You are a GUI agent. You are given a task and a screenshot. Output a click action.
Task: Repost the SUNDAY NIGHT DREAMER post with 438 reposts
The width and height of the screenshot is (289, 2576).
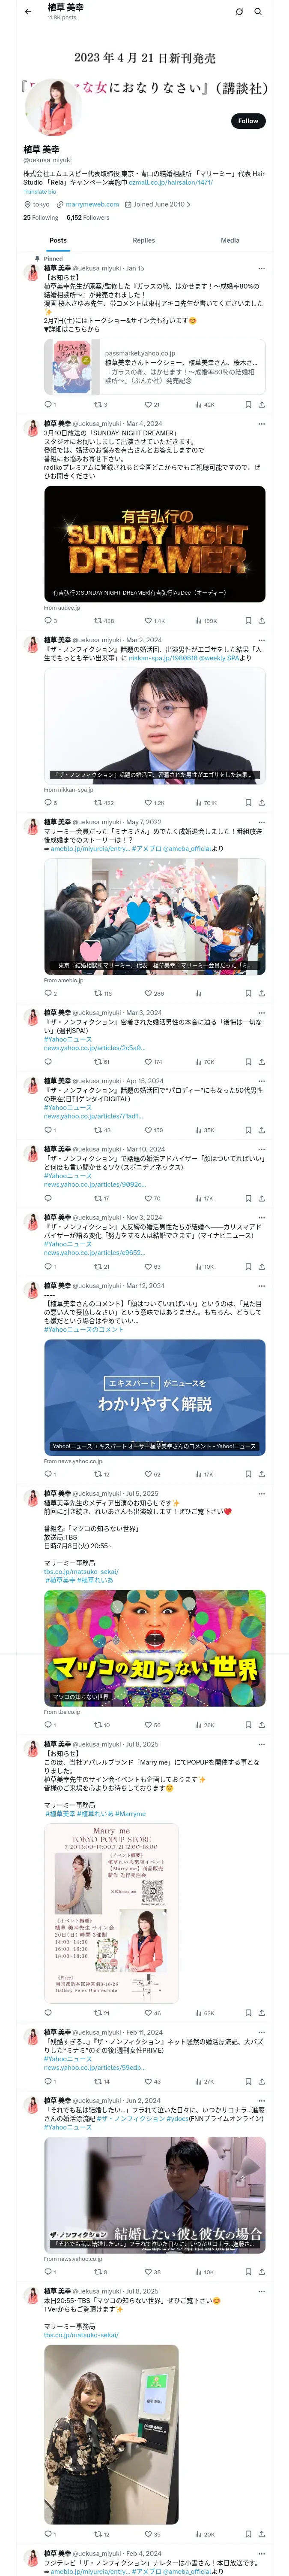point(104,621)
